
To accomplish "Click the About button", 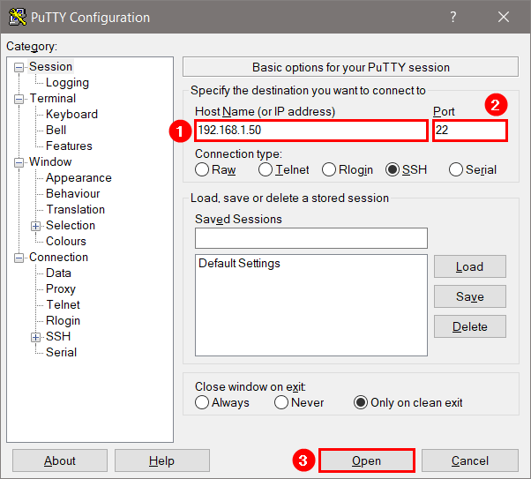I will (x=60, y=460).
